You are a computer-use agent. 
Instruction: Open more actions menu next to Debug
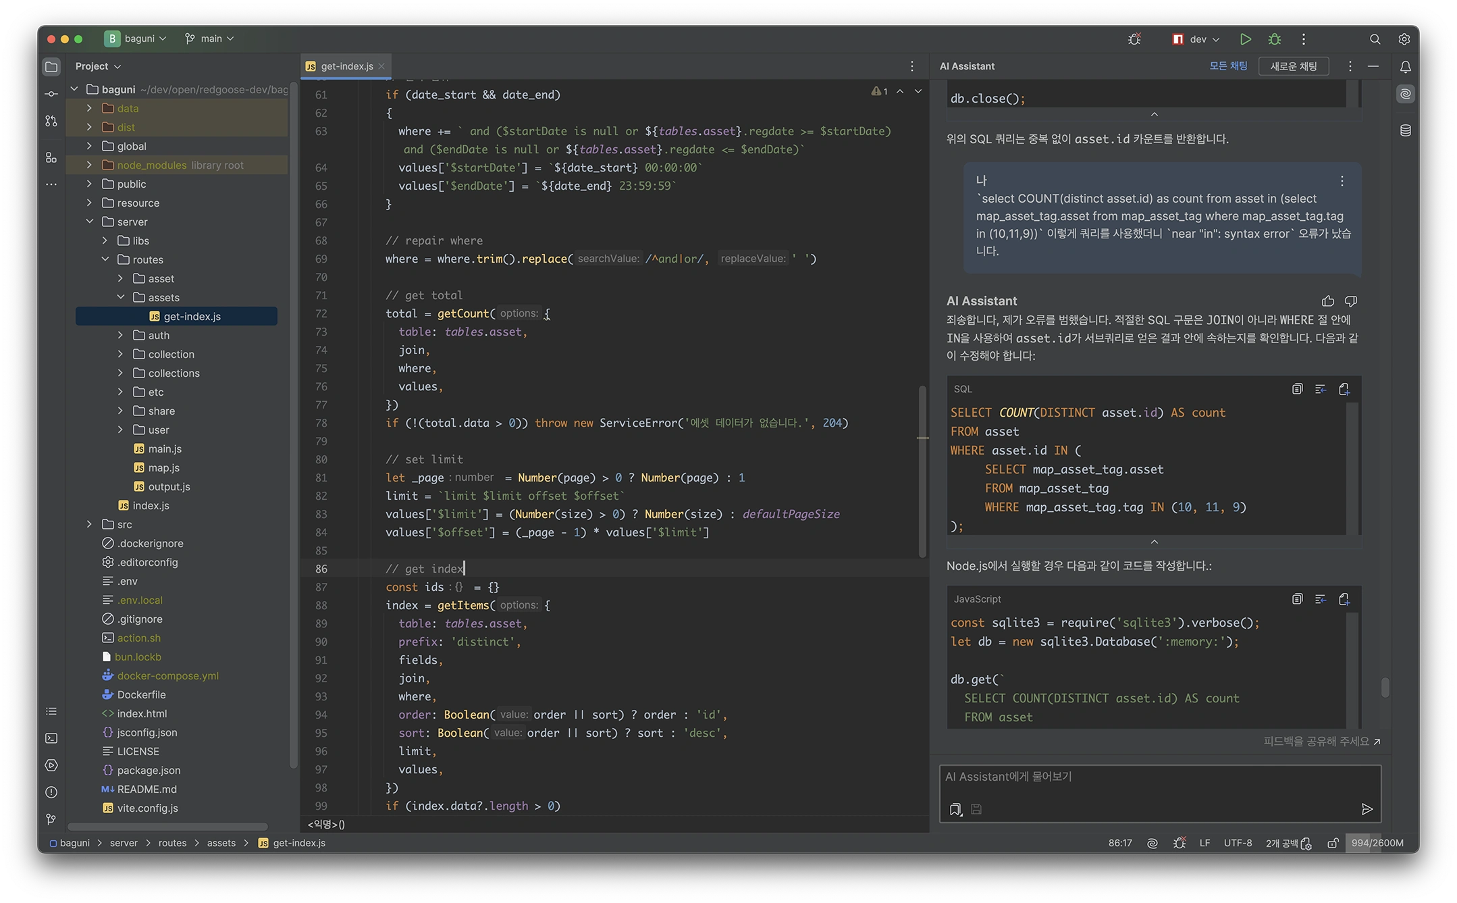coord(1304,39)
